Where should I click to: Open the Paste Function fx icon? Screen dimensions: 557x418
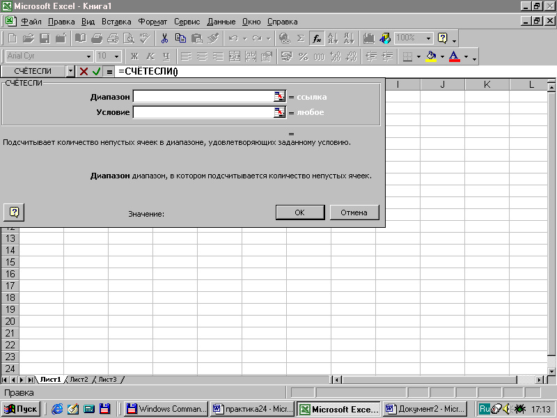[317, 38]
